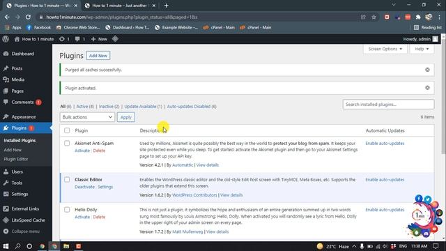Open Users in the sidebar
Viewport: 446px width, 251px height.
17,172
